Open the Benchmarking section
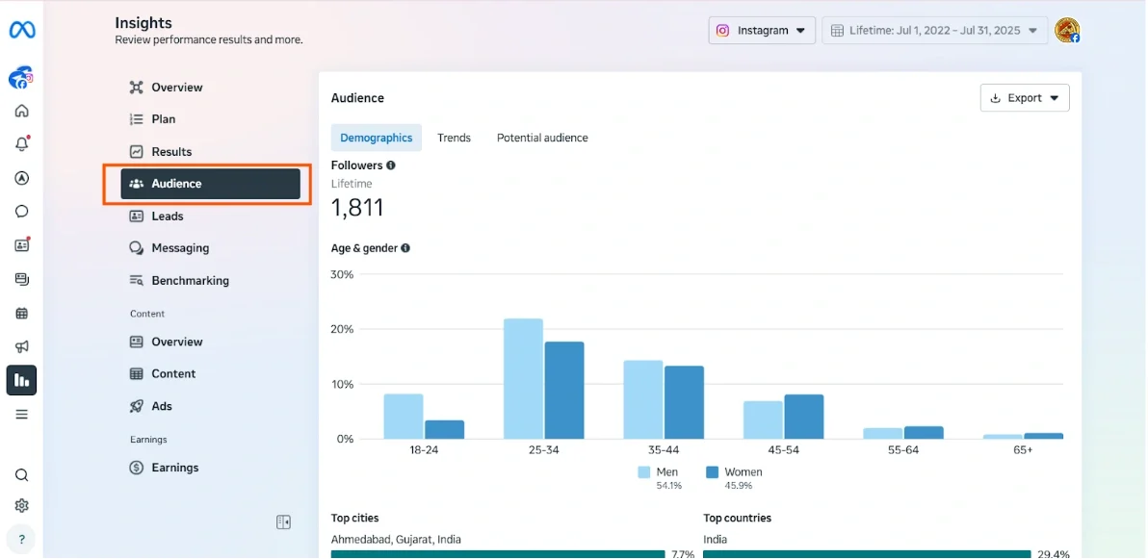The height and width of the screenshot is (559, 1148). tap(190, 280)
